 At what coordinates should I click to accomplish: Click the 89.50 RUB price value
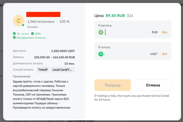point(115,16)
